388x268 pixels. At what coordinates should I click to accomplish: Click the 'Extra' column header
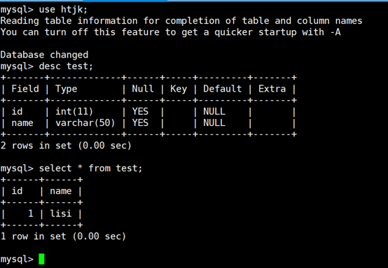pos(272,88)
